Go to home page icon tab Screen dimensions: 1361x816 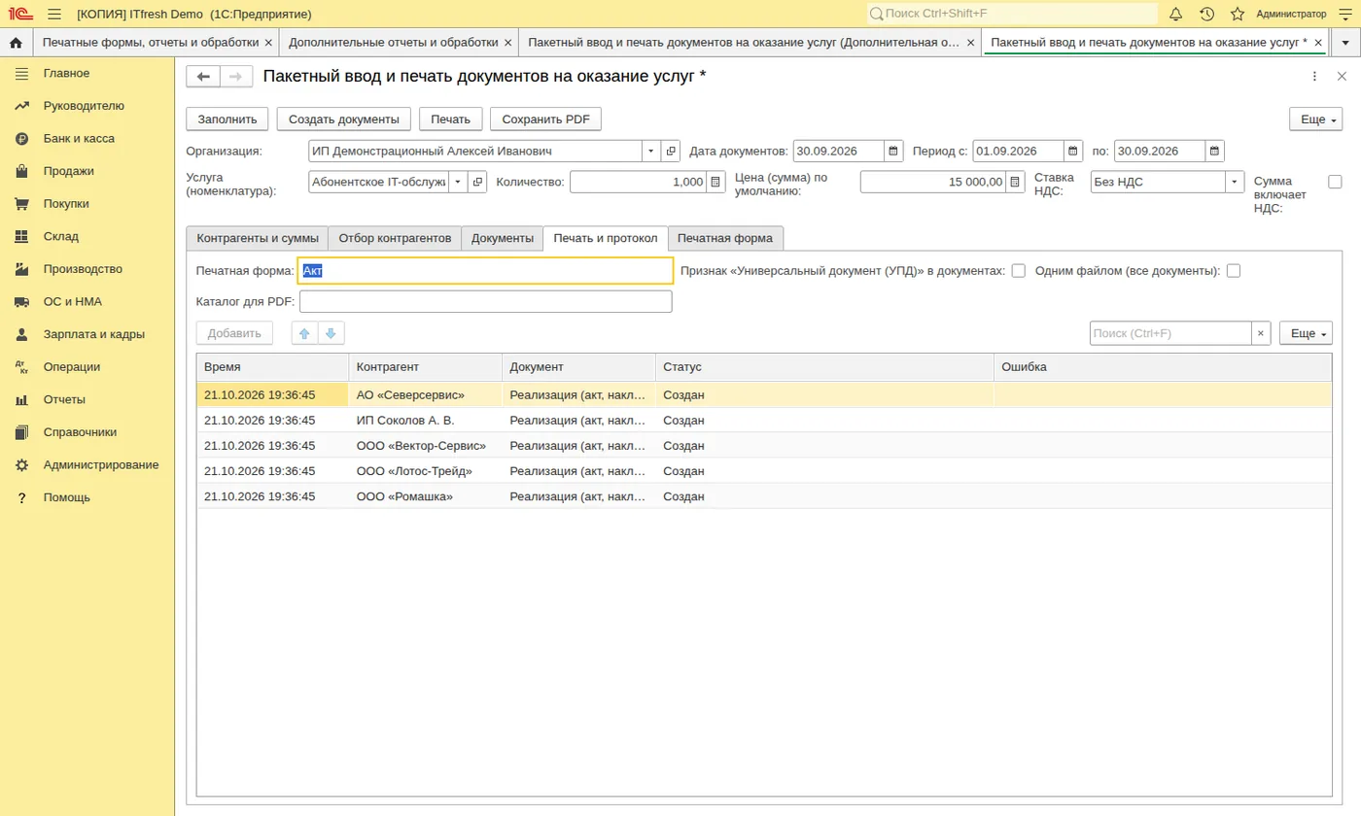click(x=16, y=43)
